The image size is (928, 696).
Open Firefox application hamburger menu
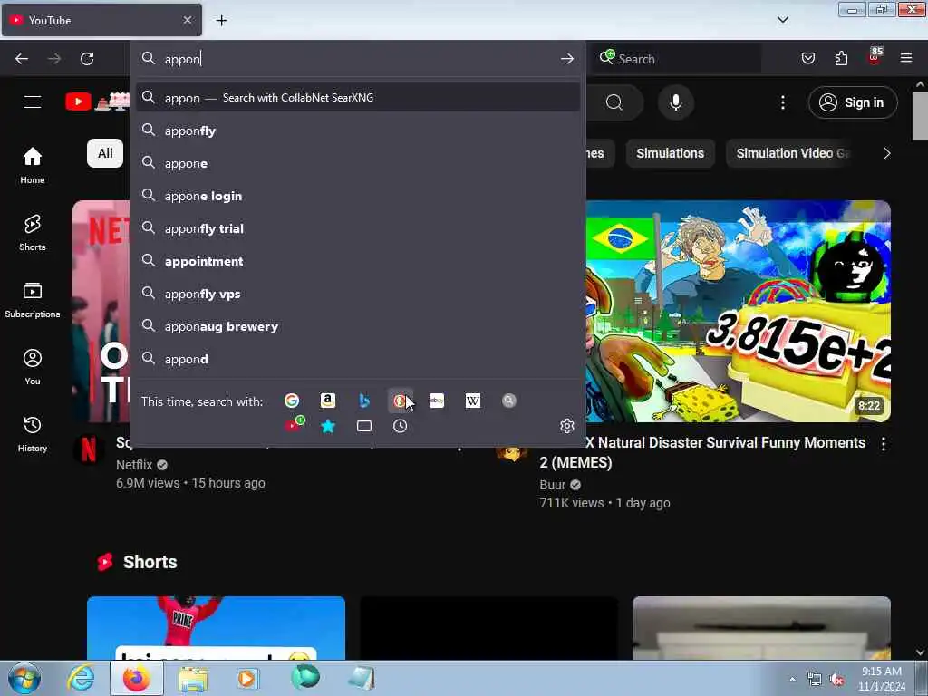point(906,58)
